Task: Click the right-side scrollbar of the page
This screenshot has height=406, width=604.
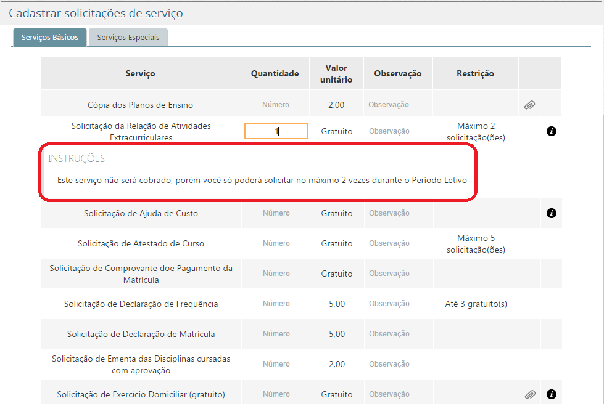Action: click(x=600, y=203)
